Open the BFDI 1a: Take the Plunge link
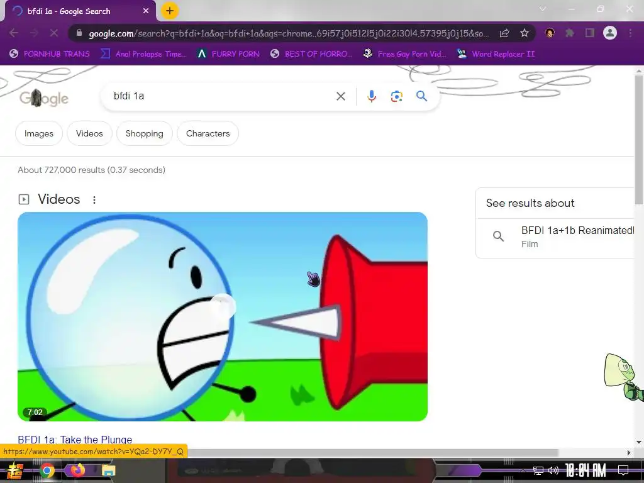 point(75,440)
